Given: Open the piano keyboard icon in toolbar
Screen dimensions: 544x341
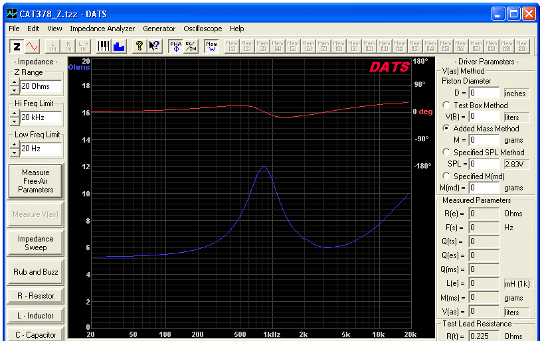Looking at the screenshot, I should [104, 46].
